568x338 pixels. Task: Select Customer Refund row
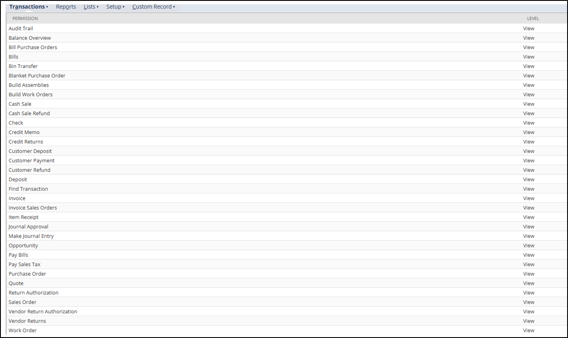tap(287, 170)
